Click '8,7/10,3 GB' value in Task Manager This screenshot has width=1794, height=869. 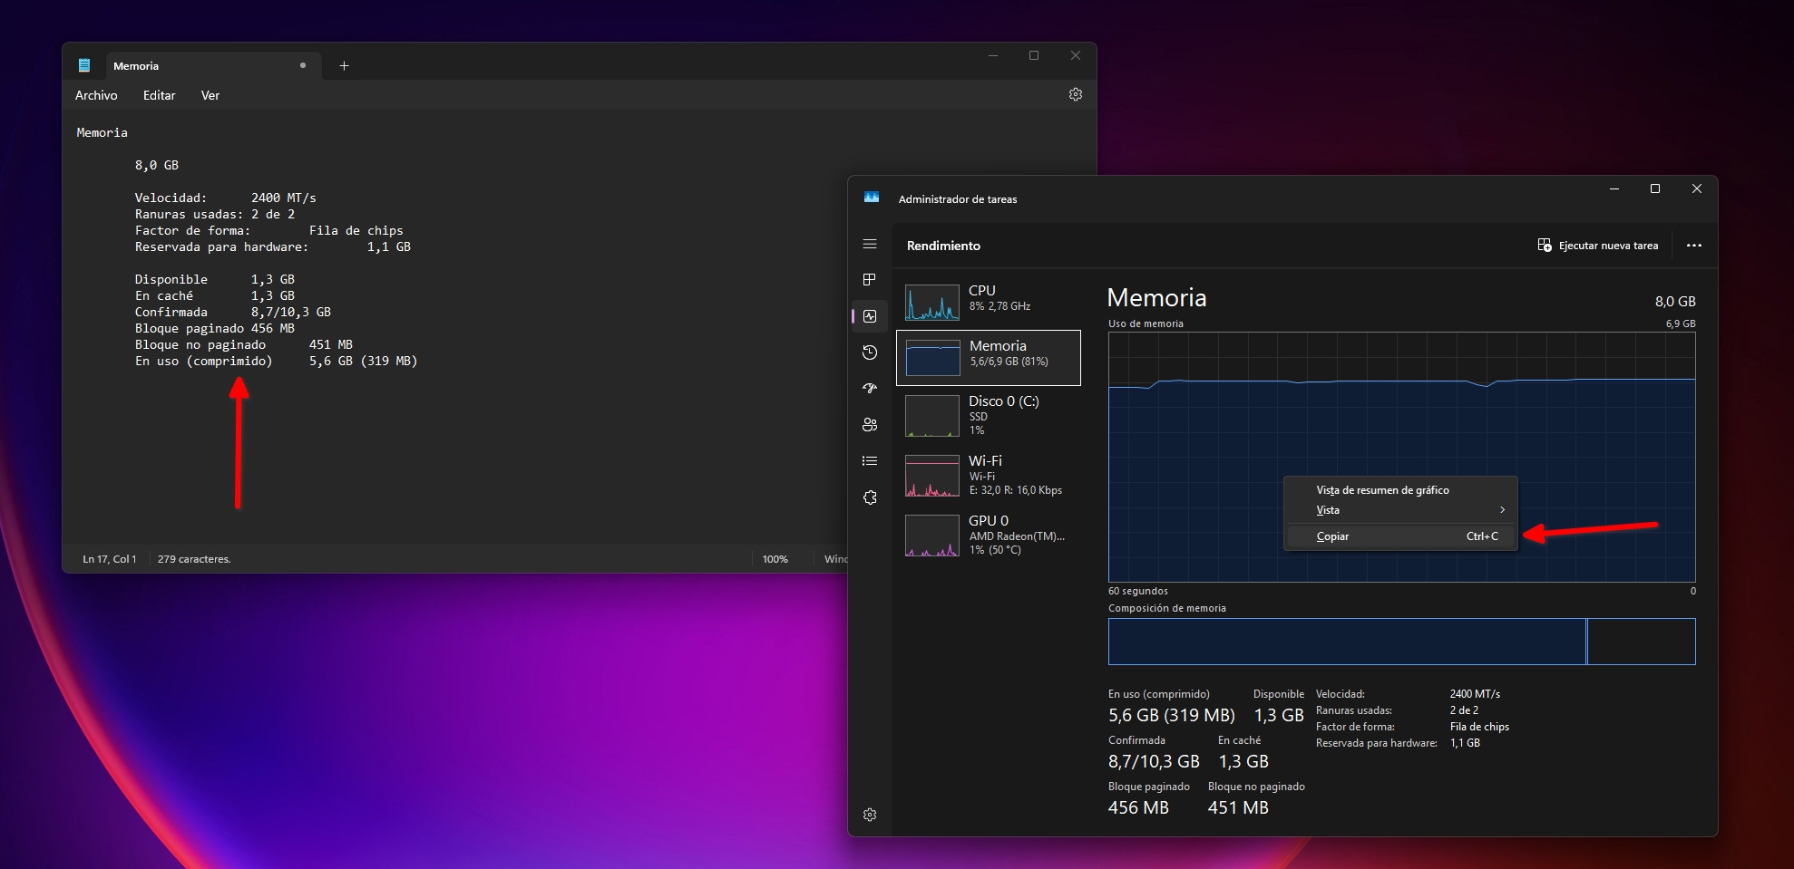1154,761
